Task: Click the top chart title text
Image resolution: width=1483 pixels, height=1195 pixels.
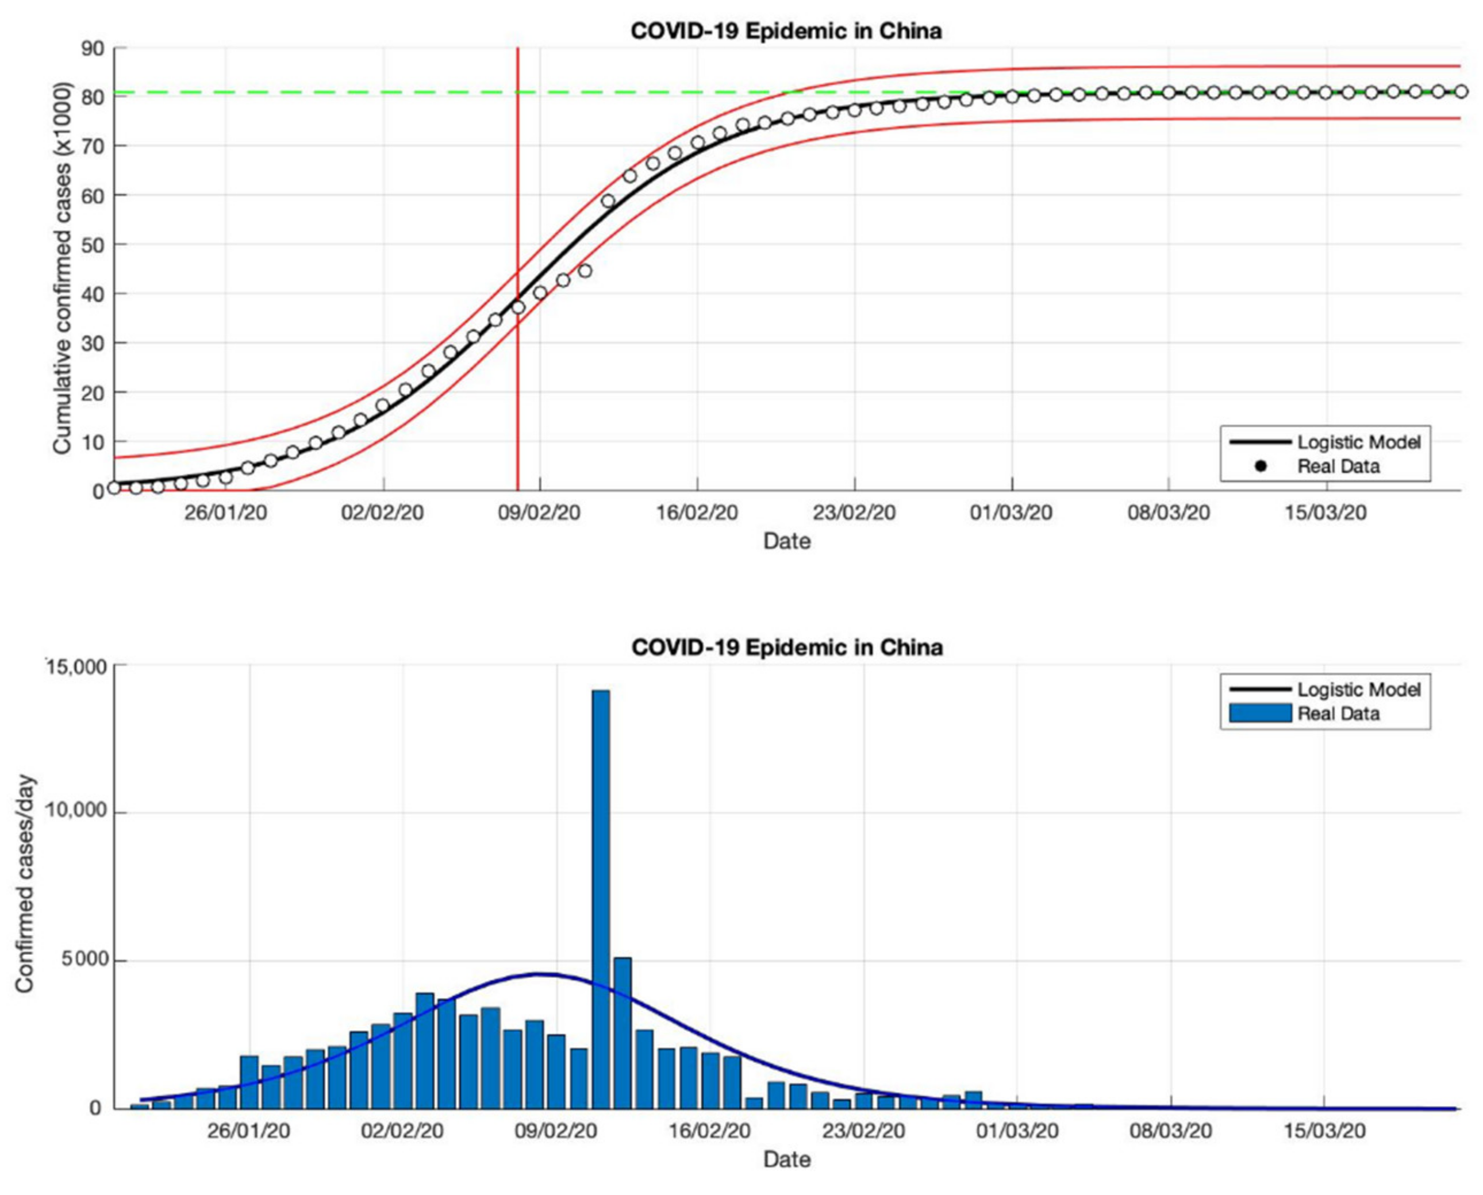Action: [786, 32]
